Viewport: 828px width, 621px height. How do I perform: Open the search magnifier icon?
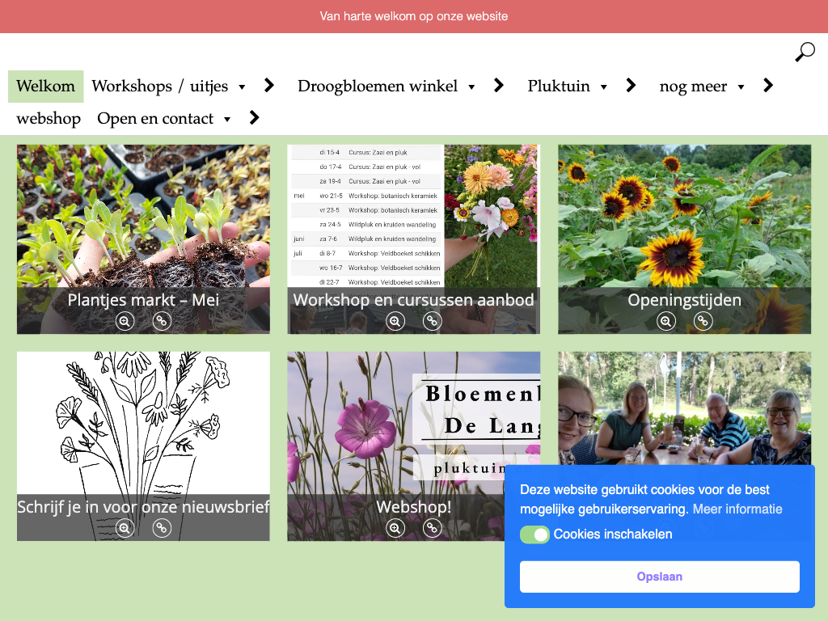(x=805, y=53)
